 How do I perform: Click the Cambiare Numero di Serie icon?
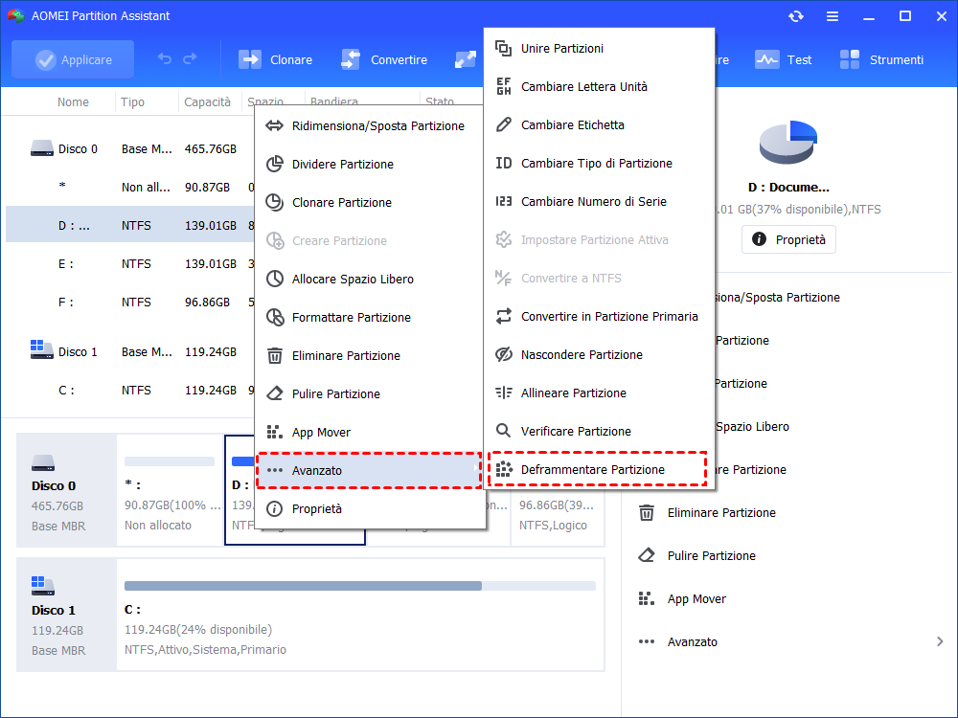[504, 201]
